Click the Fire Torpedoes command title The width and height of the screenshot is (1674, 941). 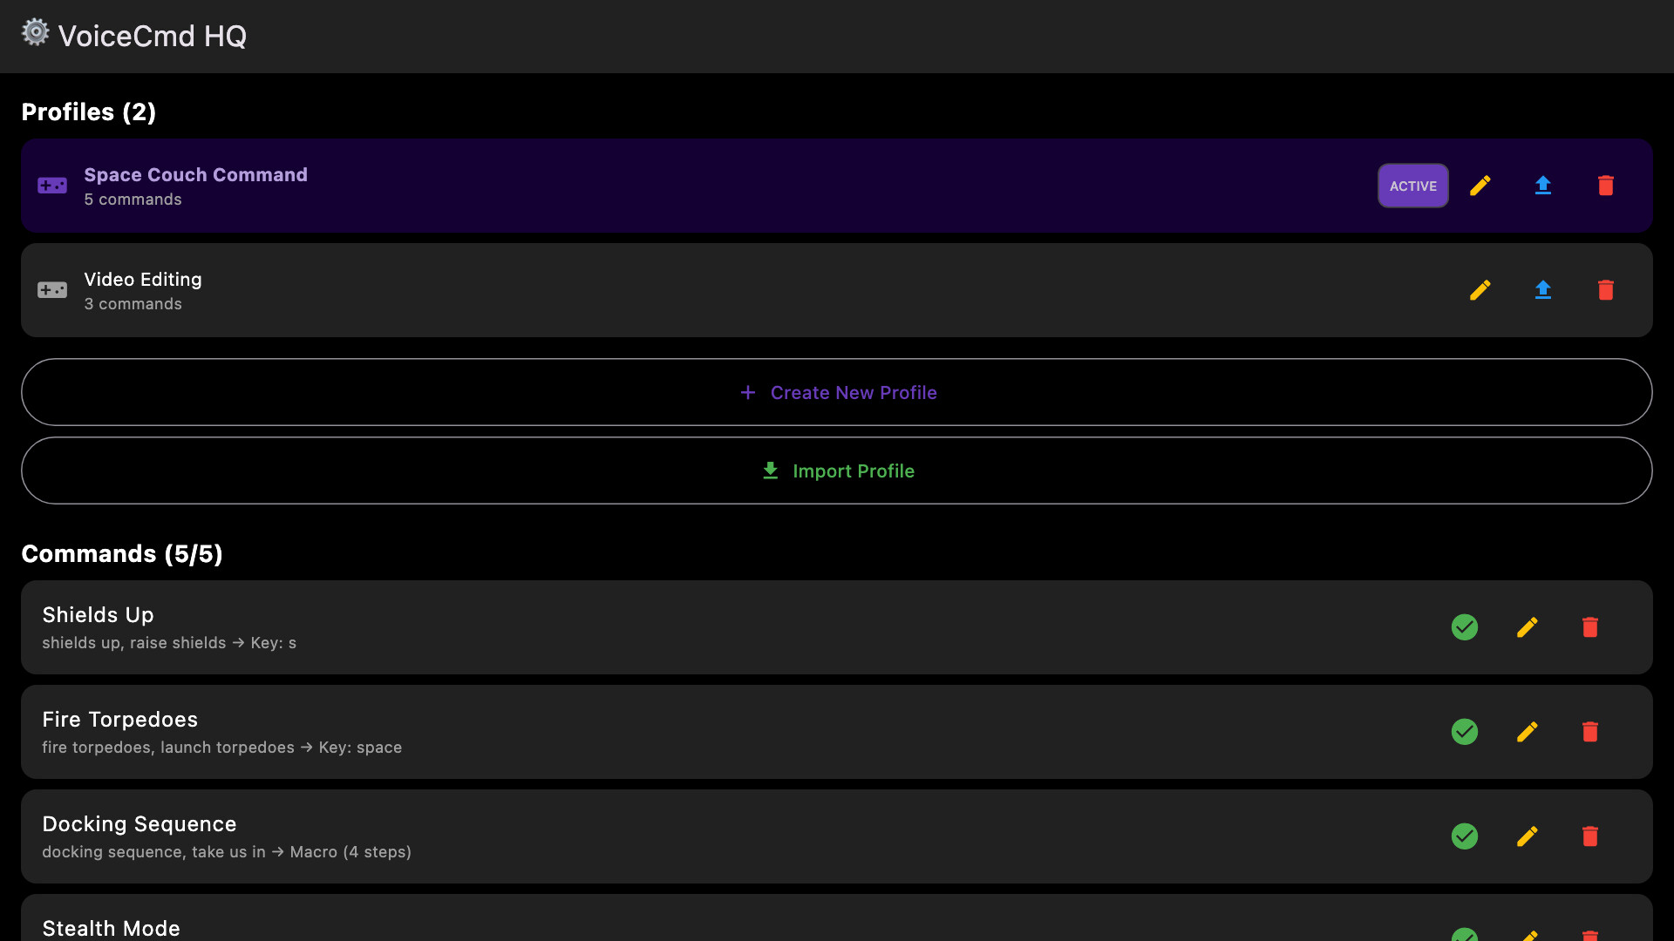pyautogui.click(x=120, y=720)
